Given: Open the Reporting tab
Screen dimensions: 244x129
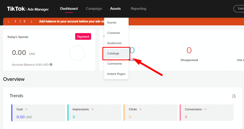Looking at the screenshot, I should 138,9.
